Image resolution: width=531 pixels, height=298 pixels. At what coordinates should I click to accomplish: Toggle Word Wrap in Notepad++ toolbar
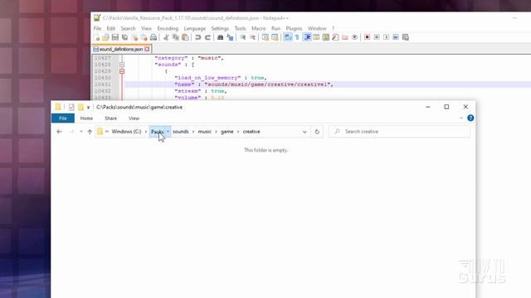point(288,37)
